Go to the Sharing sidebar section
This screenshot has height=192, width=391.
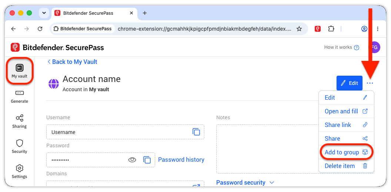(x=20, y=121)
